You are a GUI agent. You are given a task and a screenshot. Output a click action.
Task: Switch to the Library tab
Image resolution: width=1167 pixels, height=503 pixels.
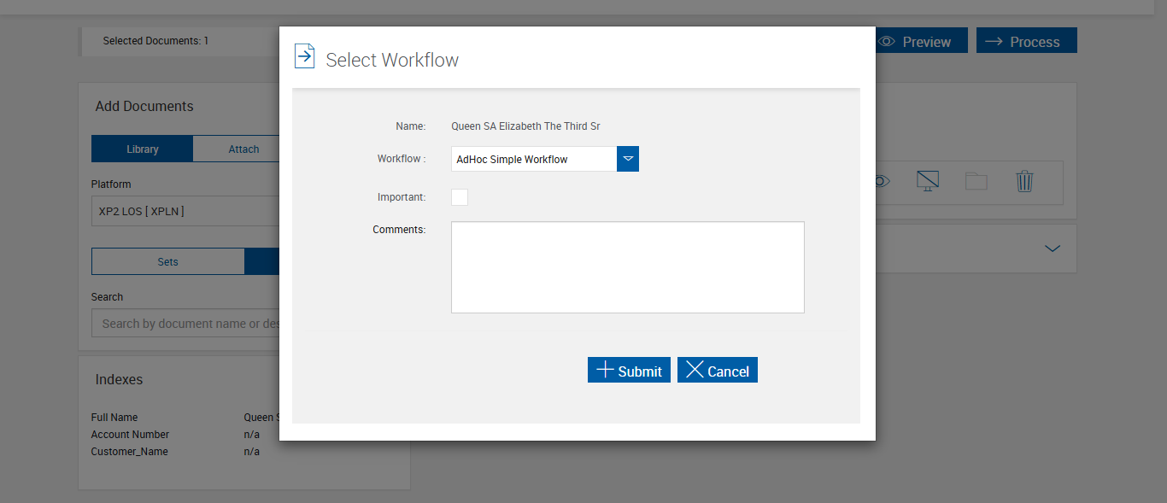[142, 149]
